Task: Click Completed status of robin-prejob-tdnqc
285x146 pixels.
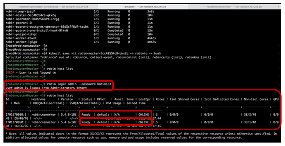Action: pos(115,34)
